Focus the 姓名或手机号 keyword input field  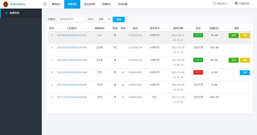click(x=72, y=19)
